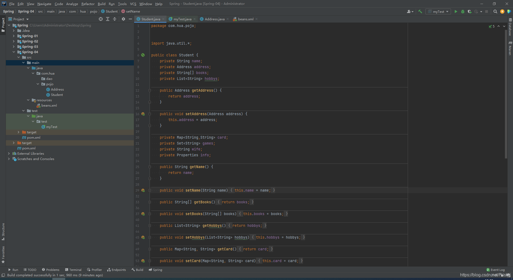Expand External Libraries in the project tree
Screen dimensions: 513x280
coord(9,154)
